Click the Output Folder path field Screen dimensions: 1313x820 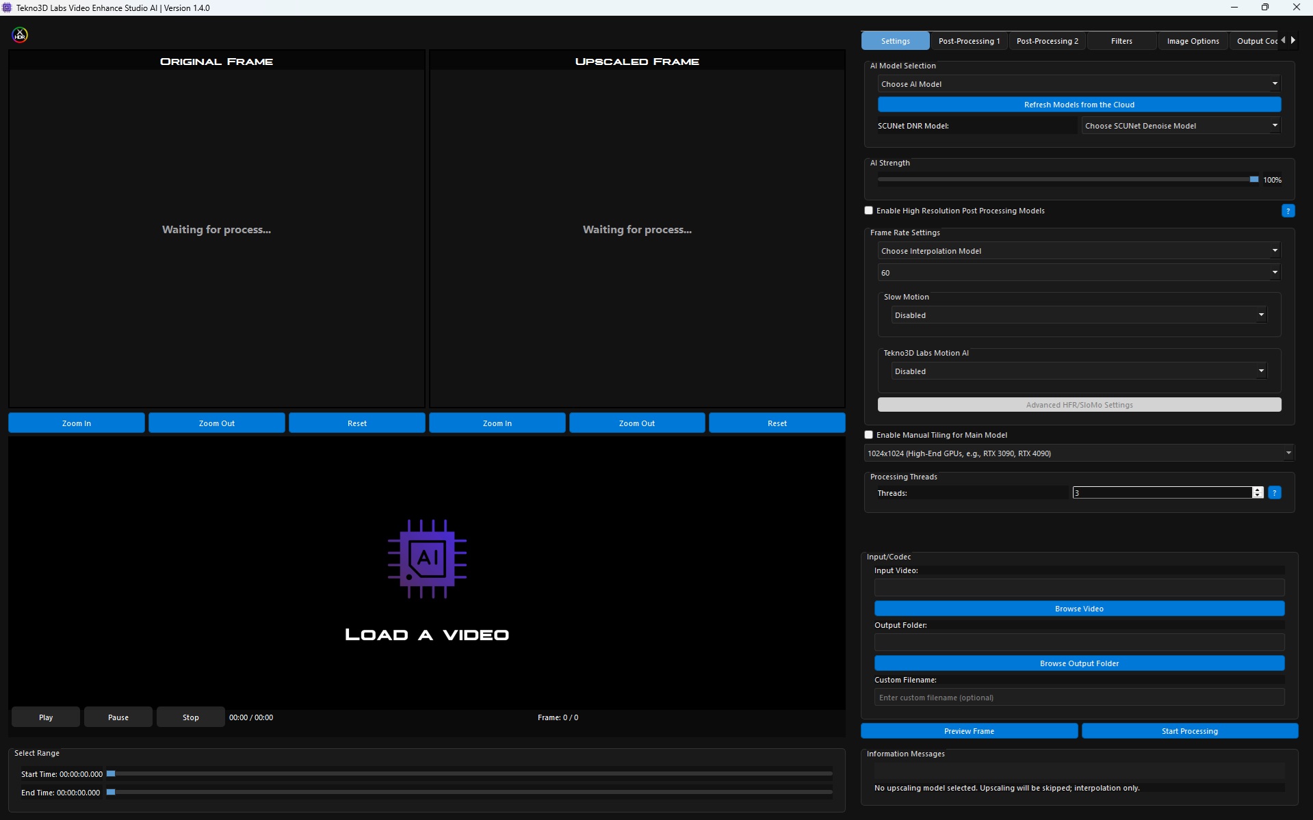(1079, 642)
